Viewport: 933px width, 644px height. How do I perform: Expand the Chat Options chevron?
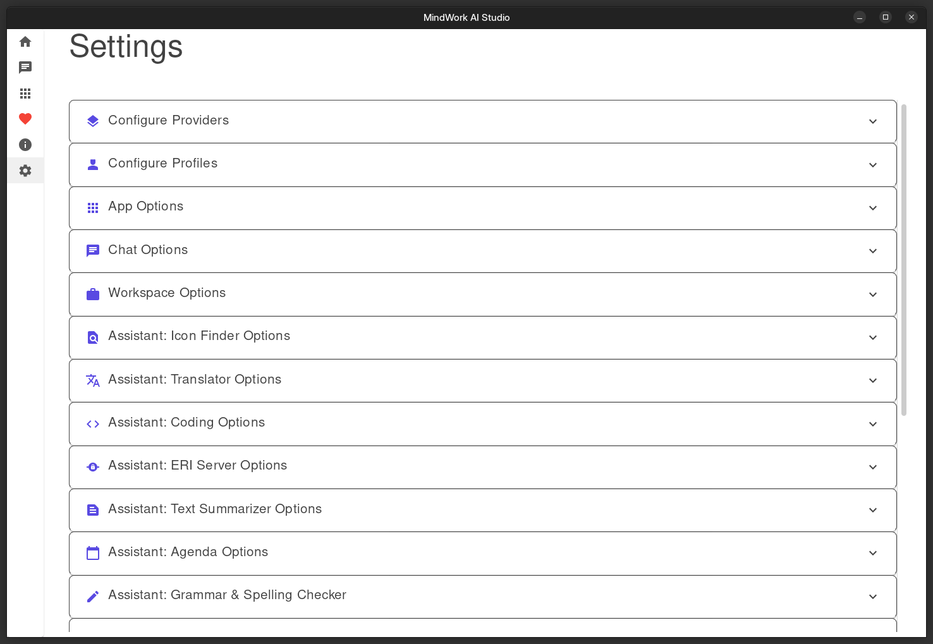[873, 251]
